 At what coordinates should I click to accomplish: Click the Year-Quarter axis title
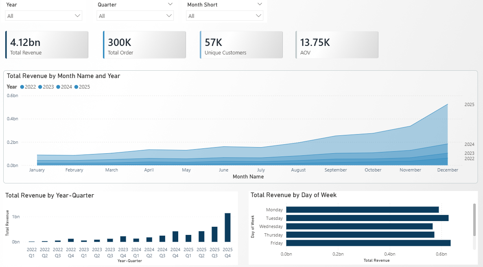click(130, 261)
